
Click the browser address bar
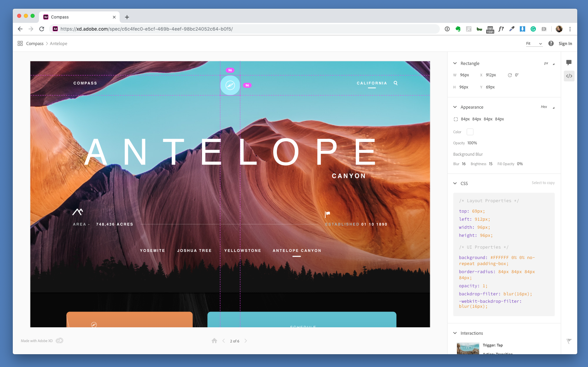tap(245, 29)
